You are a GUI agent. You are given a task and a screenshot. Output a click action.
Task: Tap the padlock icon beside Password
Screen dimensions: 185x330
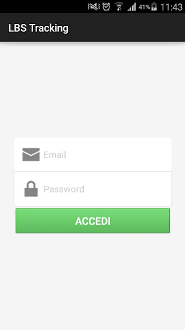[31, 189]
